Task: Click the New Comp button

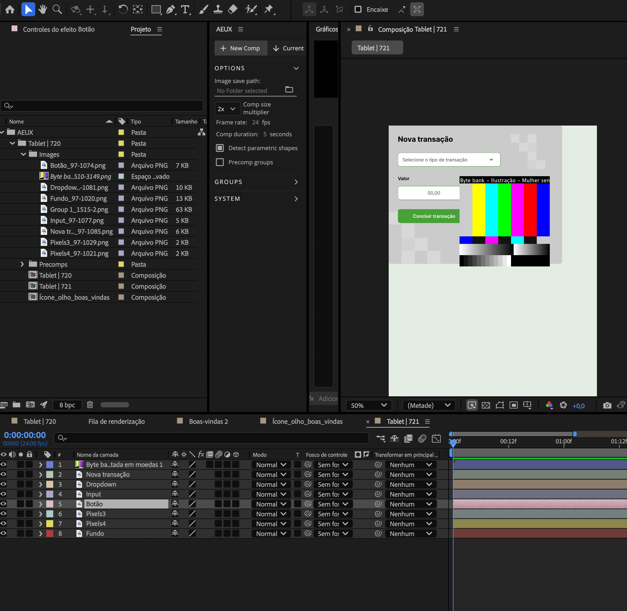Action: point(240,48)
